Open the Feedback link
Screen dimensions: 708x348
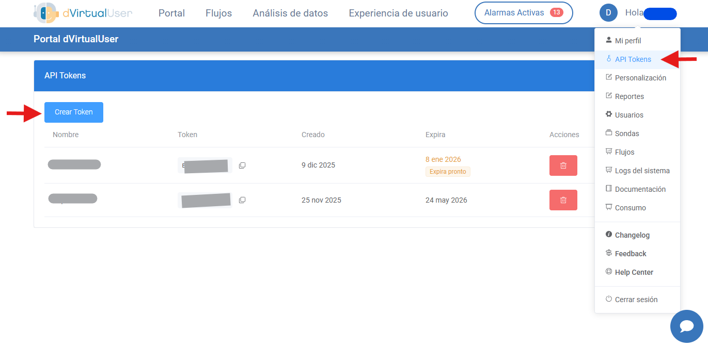point(637,254)
